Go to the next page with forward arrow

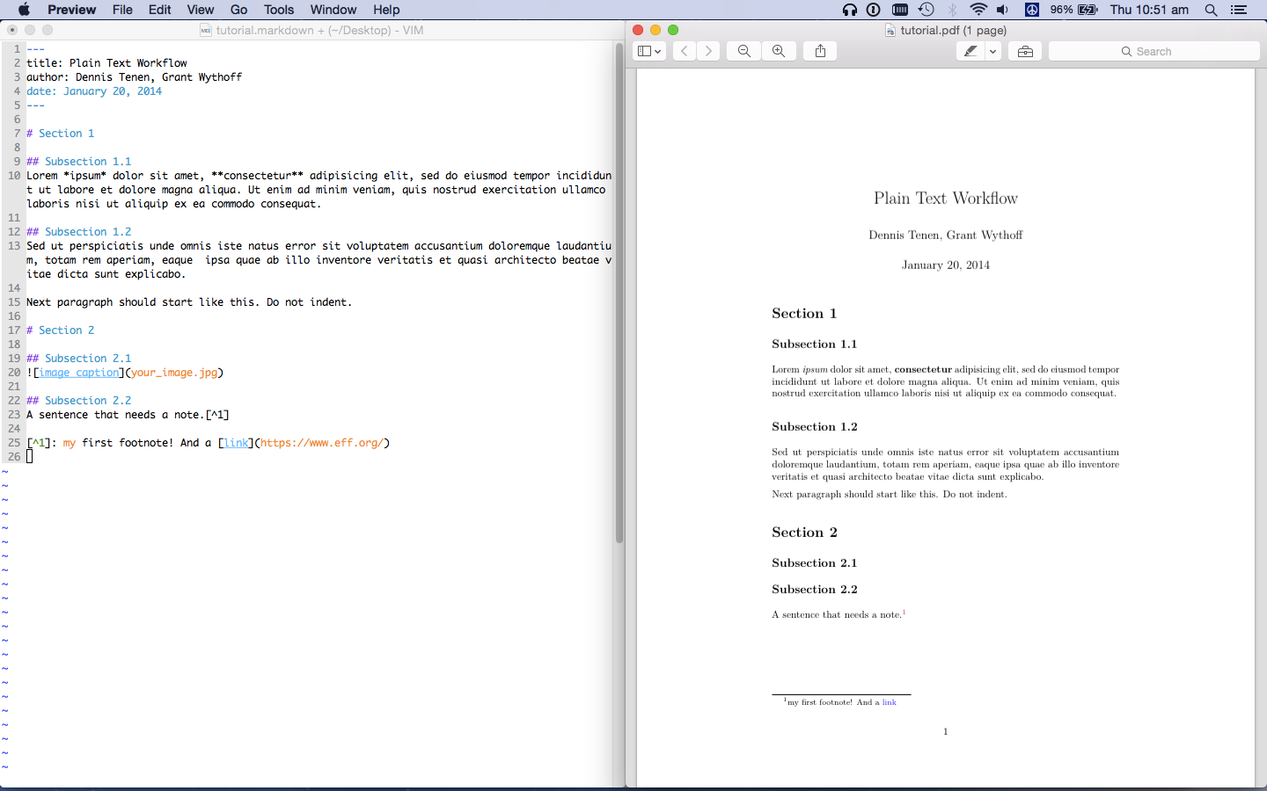tap(708, 51)
